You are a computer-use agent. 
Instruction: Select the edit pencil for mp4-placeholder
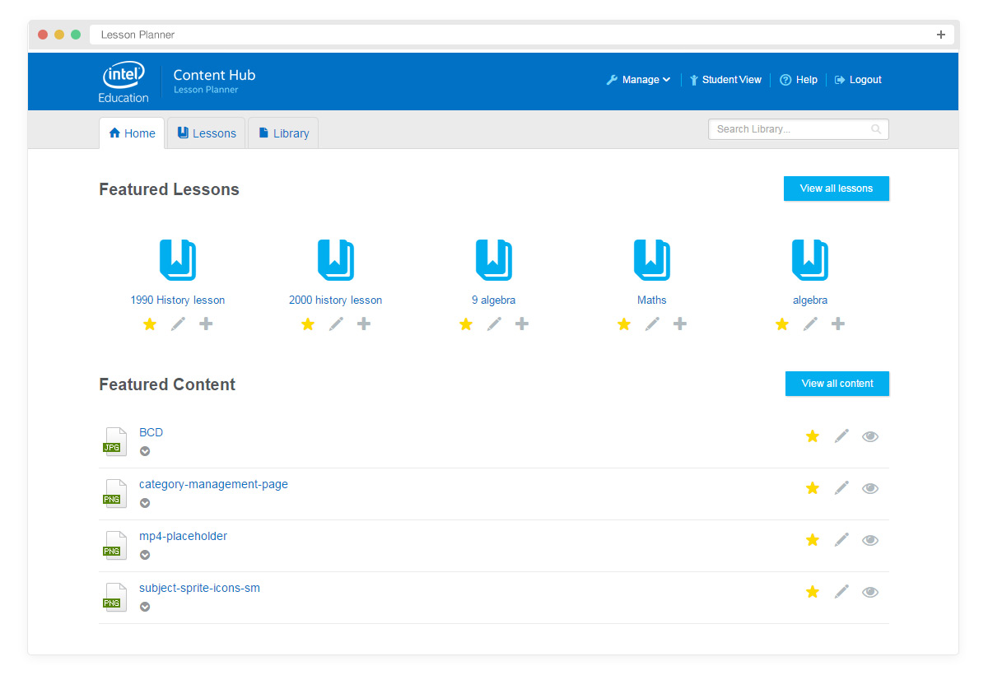(841, 539)
